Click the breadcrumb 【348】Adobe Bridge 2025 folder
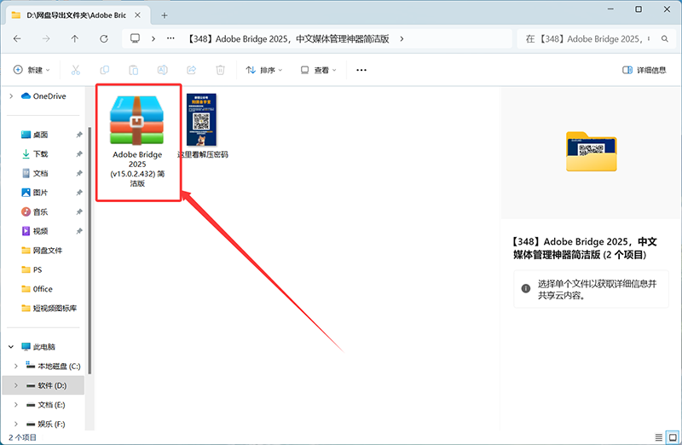 pos(289,39)
